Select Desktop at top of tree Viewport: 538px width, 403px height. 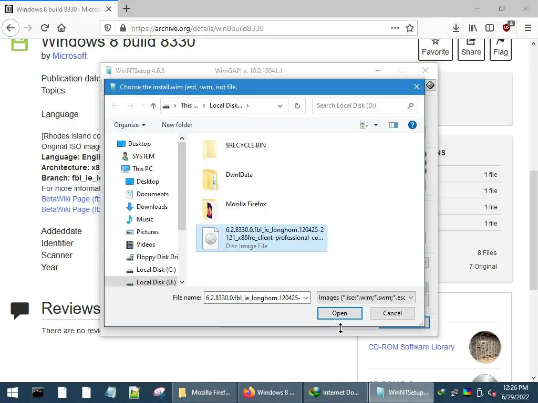point(139,144)
